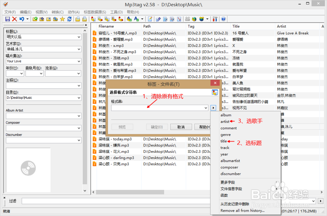Expand the 流派 genre dropdown

click(x=78, y=73)
